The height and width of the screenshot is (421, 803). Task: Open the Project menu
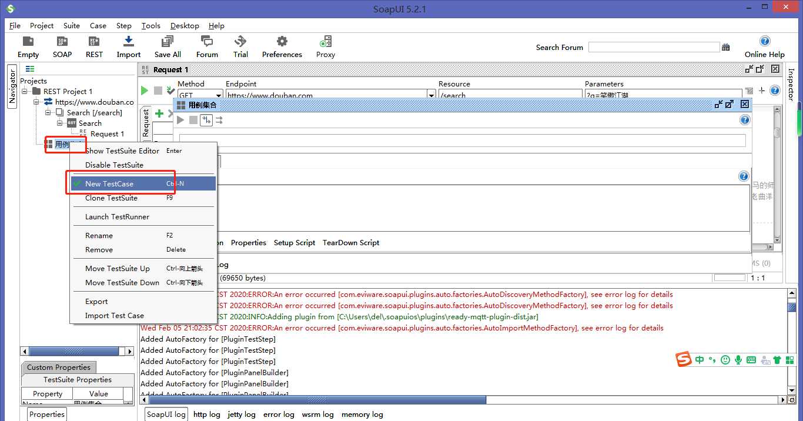(x=42, y=25)
